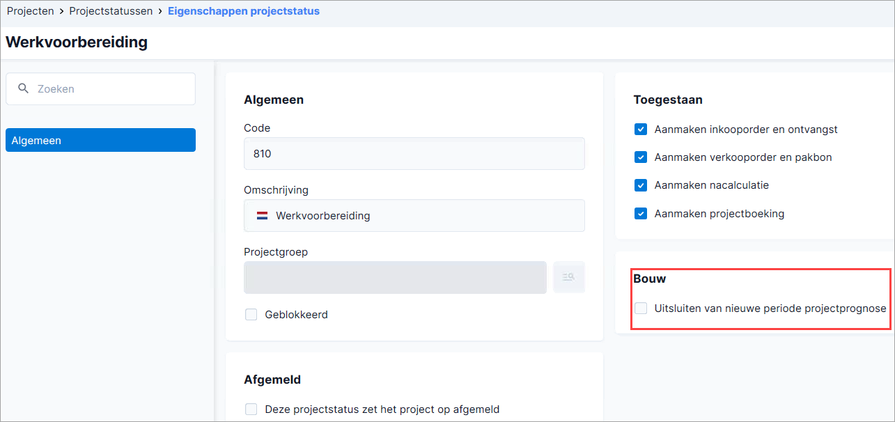
Task: Open the Projectgroep lookup icon button
Action: point(569,277)
